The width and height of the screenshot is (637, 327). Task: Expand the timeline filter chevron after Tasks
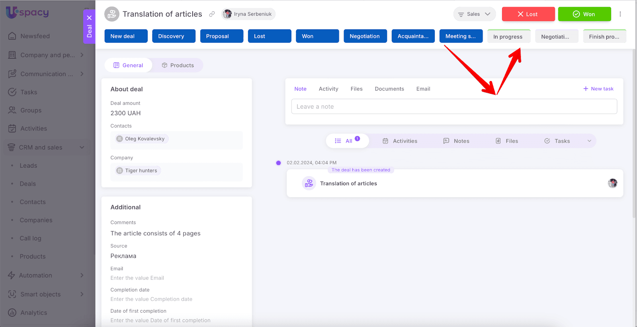[589, 141]
